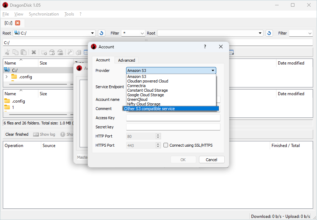Viewport: 317px width, 220px height.
Task: Click the right pane view-mode toolbar icon
Action: [x=231, y=53]
